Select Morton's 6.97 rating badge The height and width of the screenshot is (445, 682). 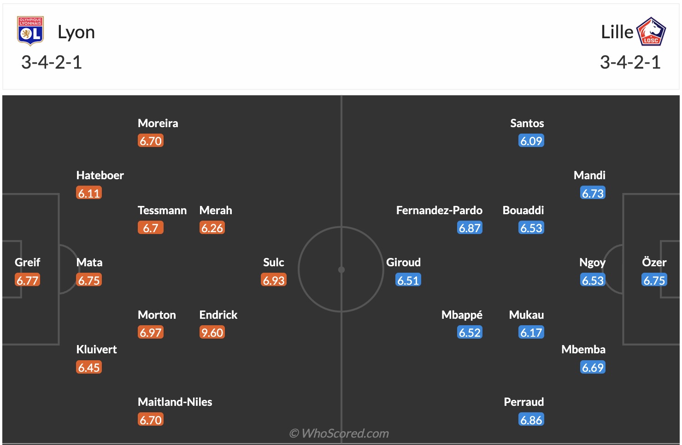[151, 333]
